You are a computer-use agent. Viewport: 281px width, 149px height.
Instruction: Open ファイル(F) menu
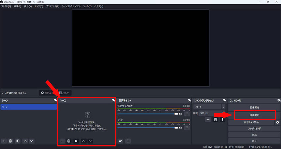pyautogui.click(x=6, y=6)
